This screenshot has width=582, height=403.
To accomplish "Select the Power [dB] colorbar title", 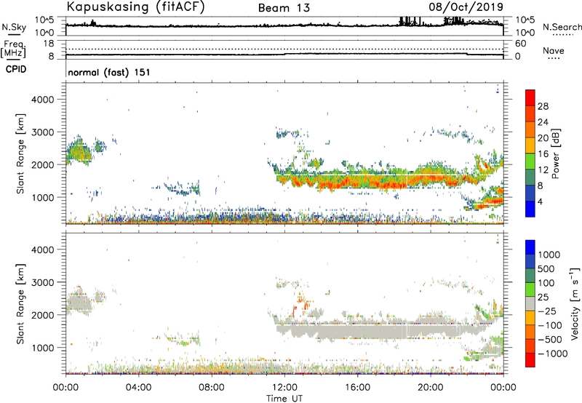I will coord(555,153).
